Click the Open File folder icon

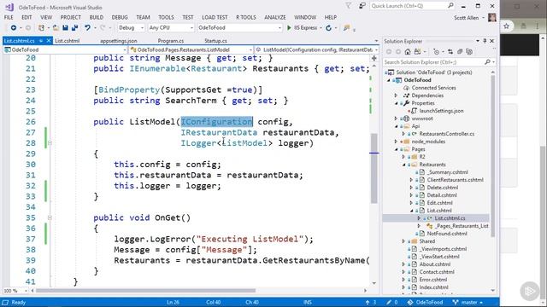click(56, 28)
